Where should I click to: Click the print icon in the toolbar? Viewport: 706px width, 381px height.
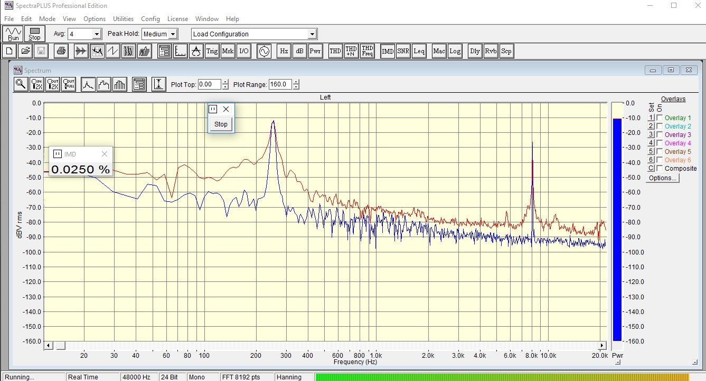(x=61, y=51)
